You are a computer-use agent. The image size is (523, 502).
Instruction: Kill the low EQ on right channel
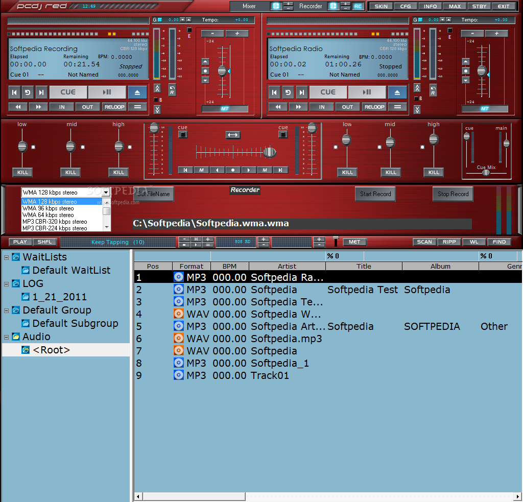tap(347, 173)
